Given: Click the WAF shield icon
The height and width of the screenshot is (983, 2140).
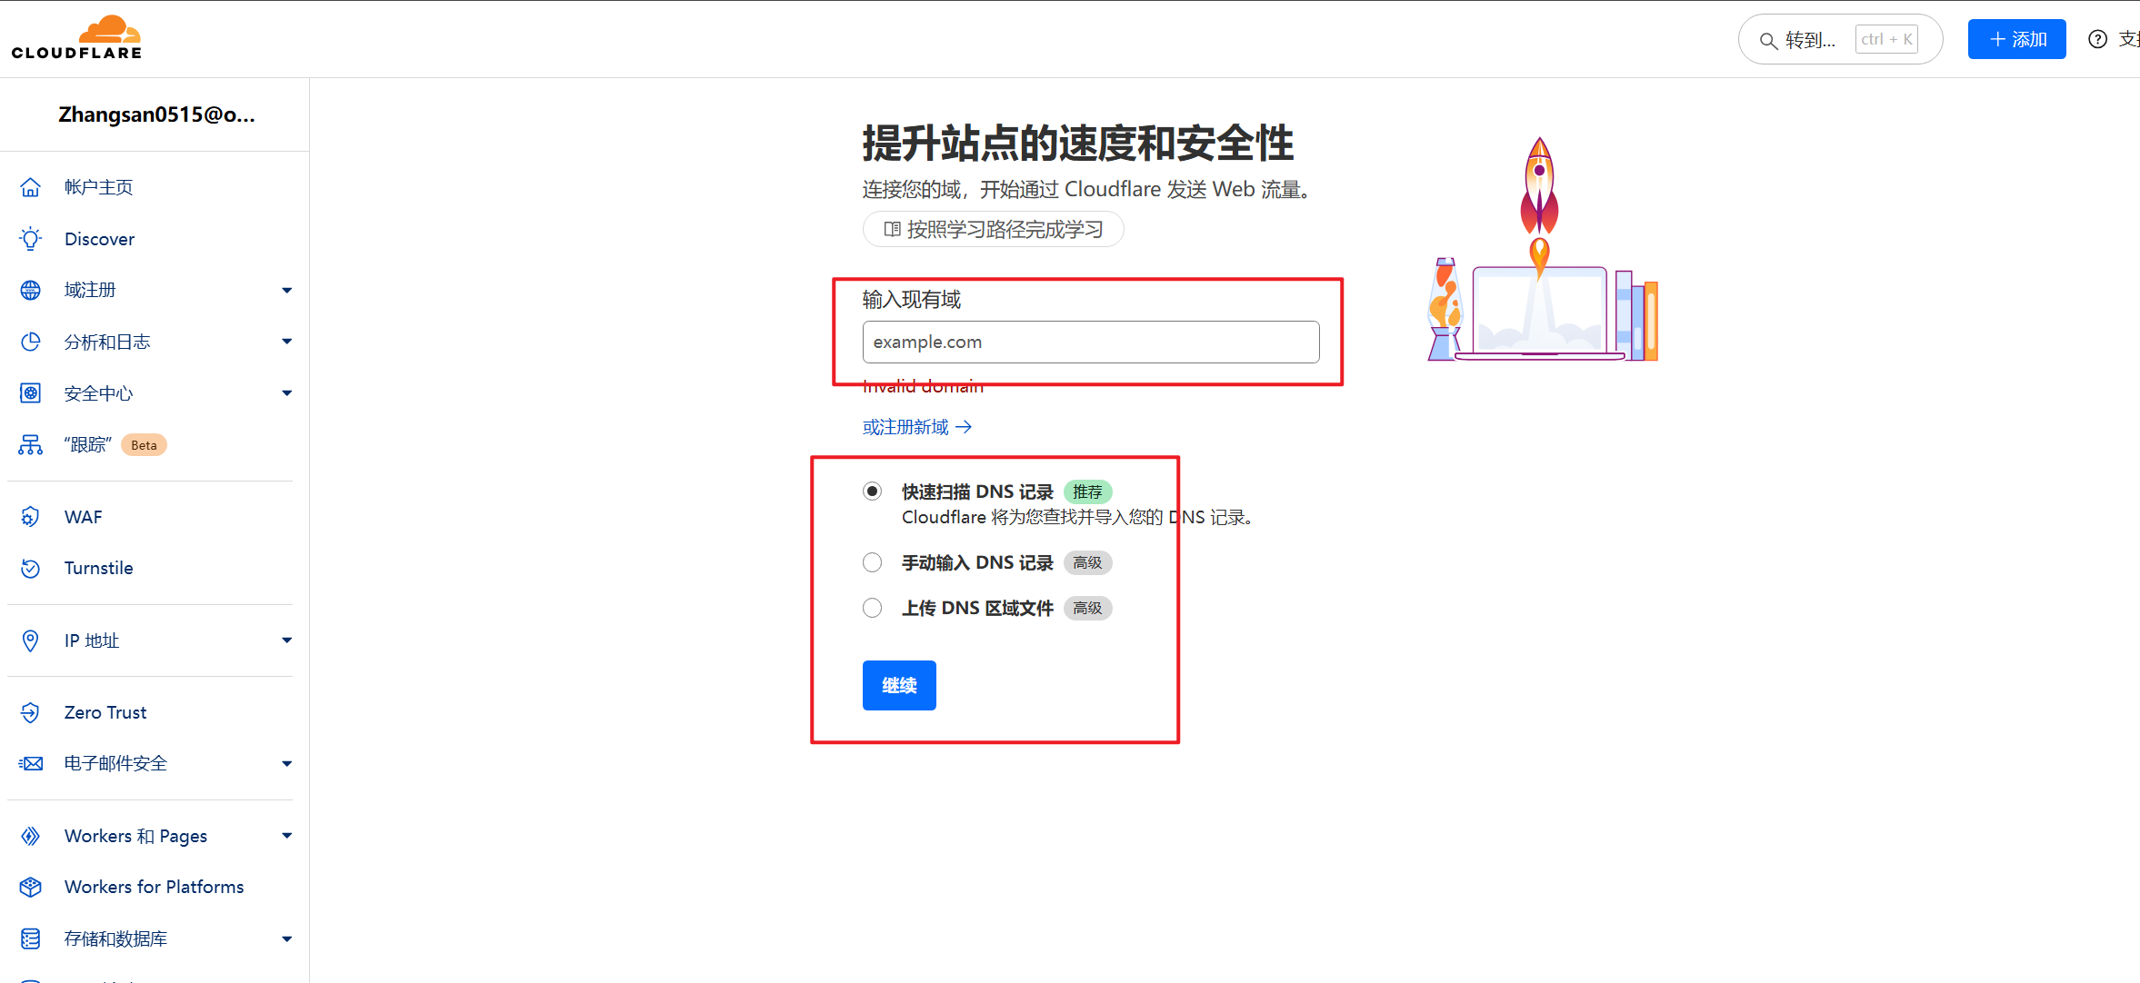Looking at the screenshot, I should (31, 517).
